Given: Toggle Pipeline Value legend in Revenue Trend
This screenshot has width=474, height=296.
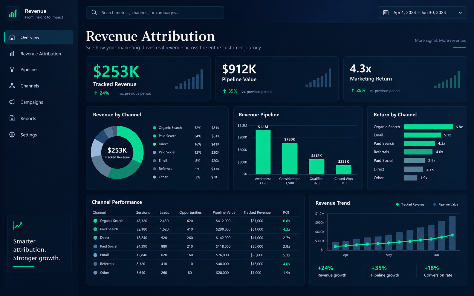Looking at the screenshot, I should [x=446, y=204].
